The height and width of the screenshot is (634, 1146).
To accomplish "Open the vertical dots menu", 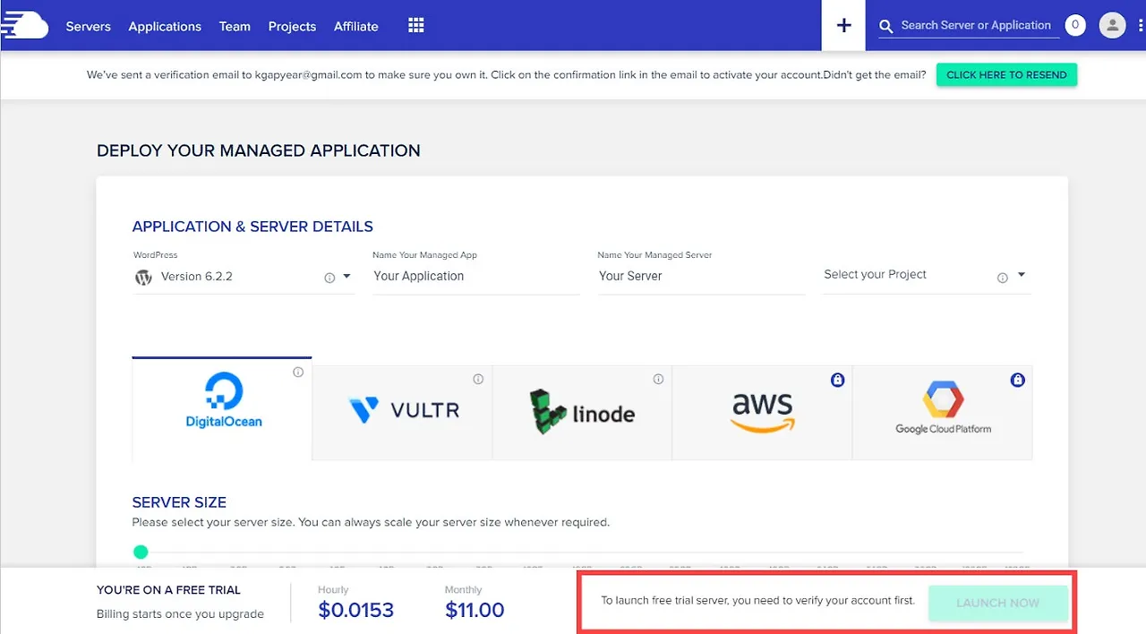I will point(1141,26).
